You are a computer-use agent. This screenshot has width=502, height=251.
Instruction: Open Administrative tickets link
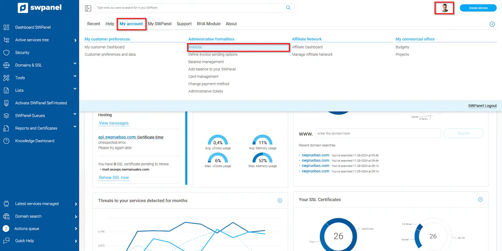tap(206, 91)
